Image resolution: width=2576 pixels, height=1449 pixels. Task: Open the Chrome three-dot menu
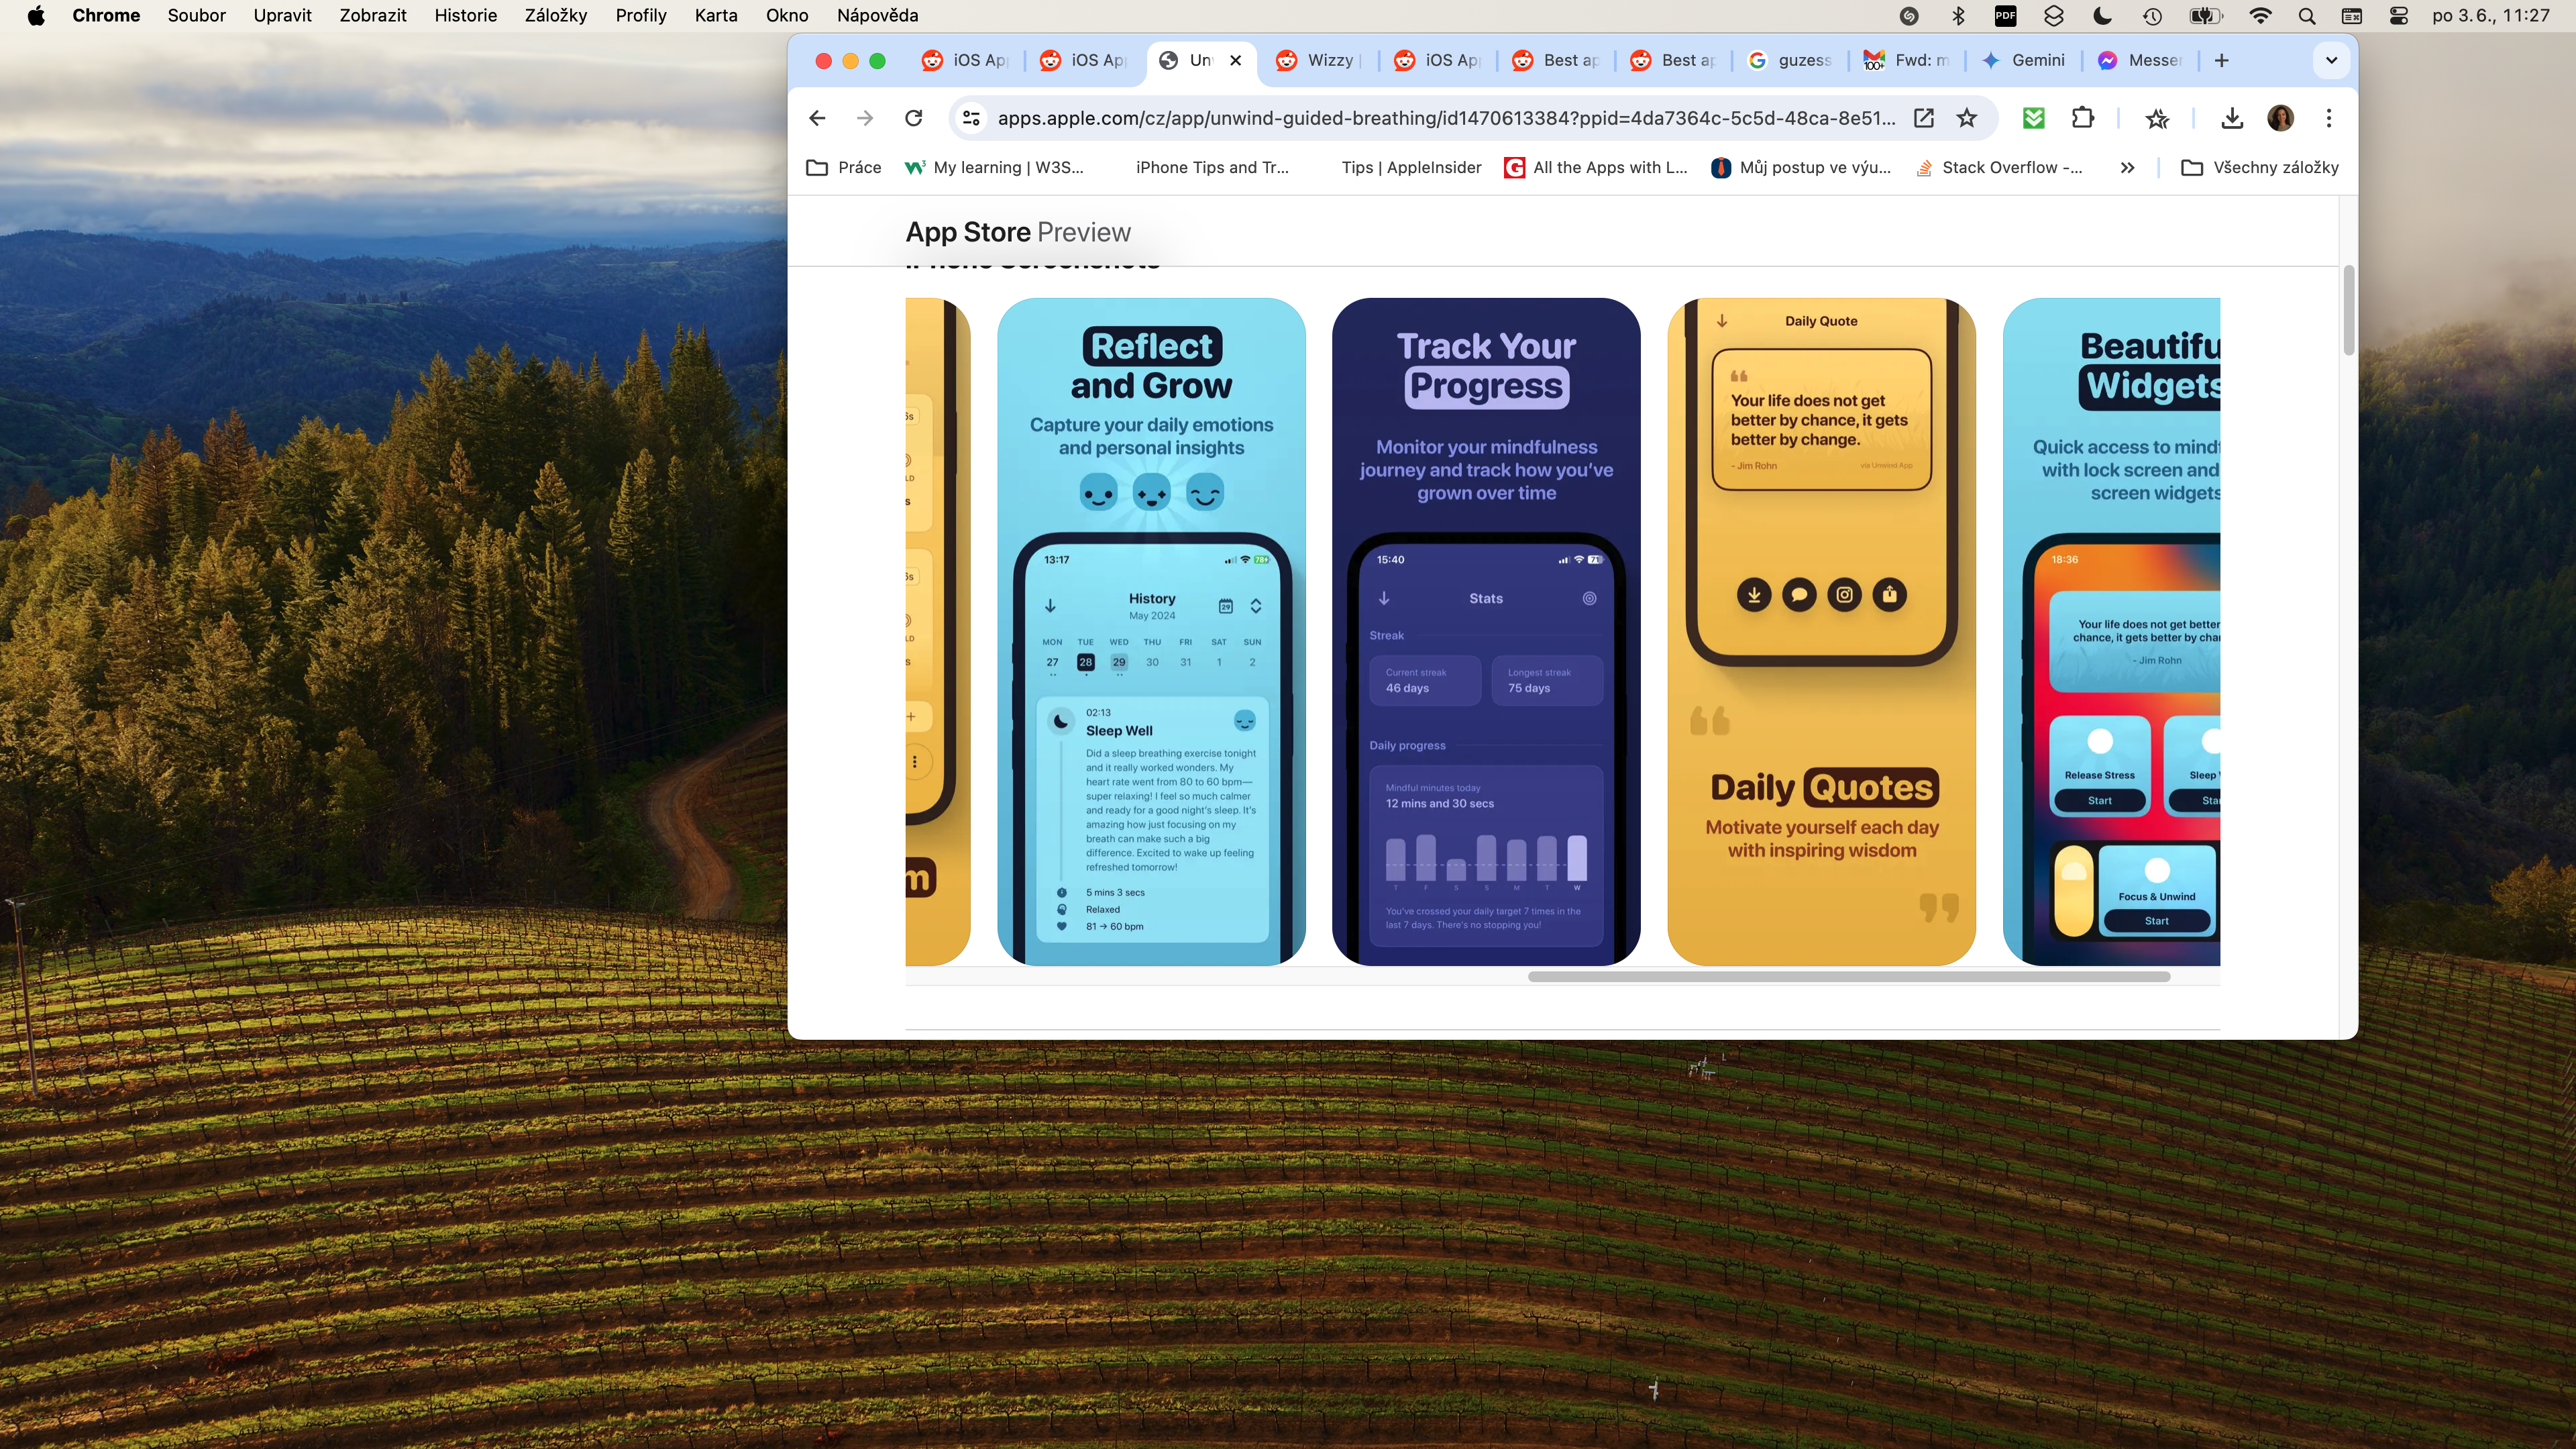click(2329, 118)
